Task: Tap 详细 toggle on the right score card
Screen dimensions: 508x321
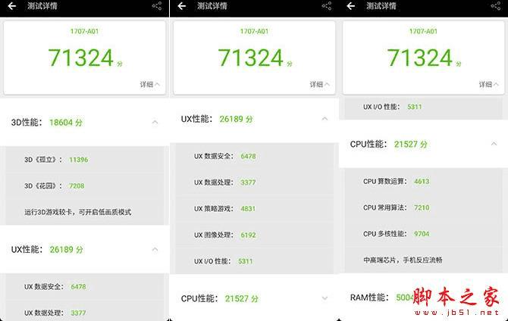Action: pyautogui.click(x=489, y=85)
